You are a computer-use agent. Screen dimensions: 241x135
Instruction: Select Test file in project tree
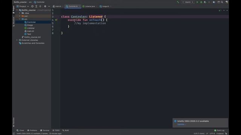(x=29, y=34)
